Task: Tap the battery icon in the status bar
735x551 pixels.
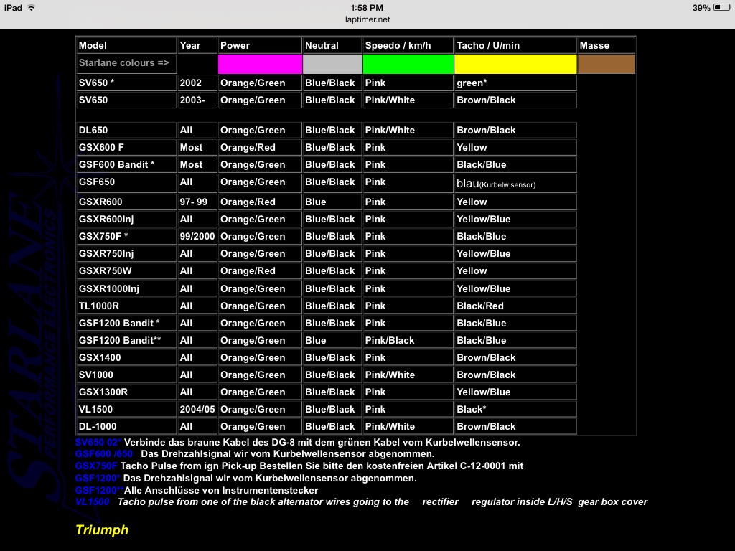Action: coord(722,7)
